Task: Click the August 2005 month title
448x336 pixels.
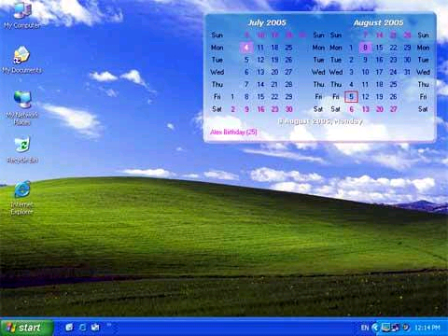Action: click(x=378, y=22)
